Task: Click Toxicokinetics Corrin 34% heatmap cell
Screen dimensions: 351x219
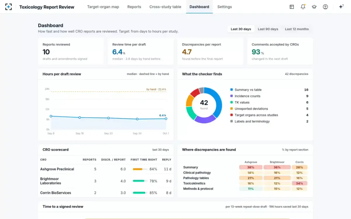Action: coord(300,183)
